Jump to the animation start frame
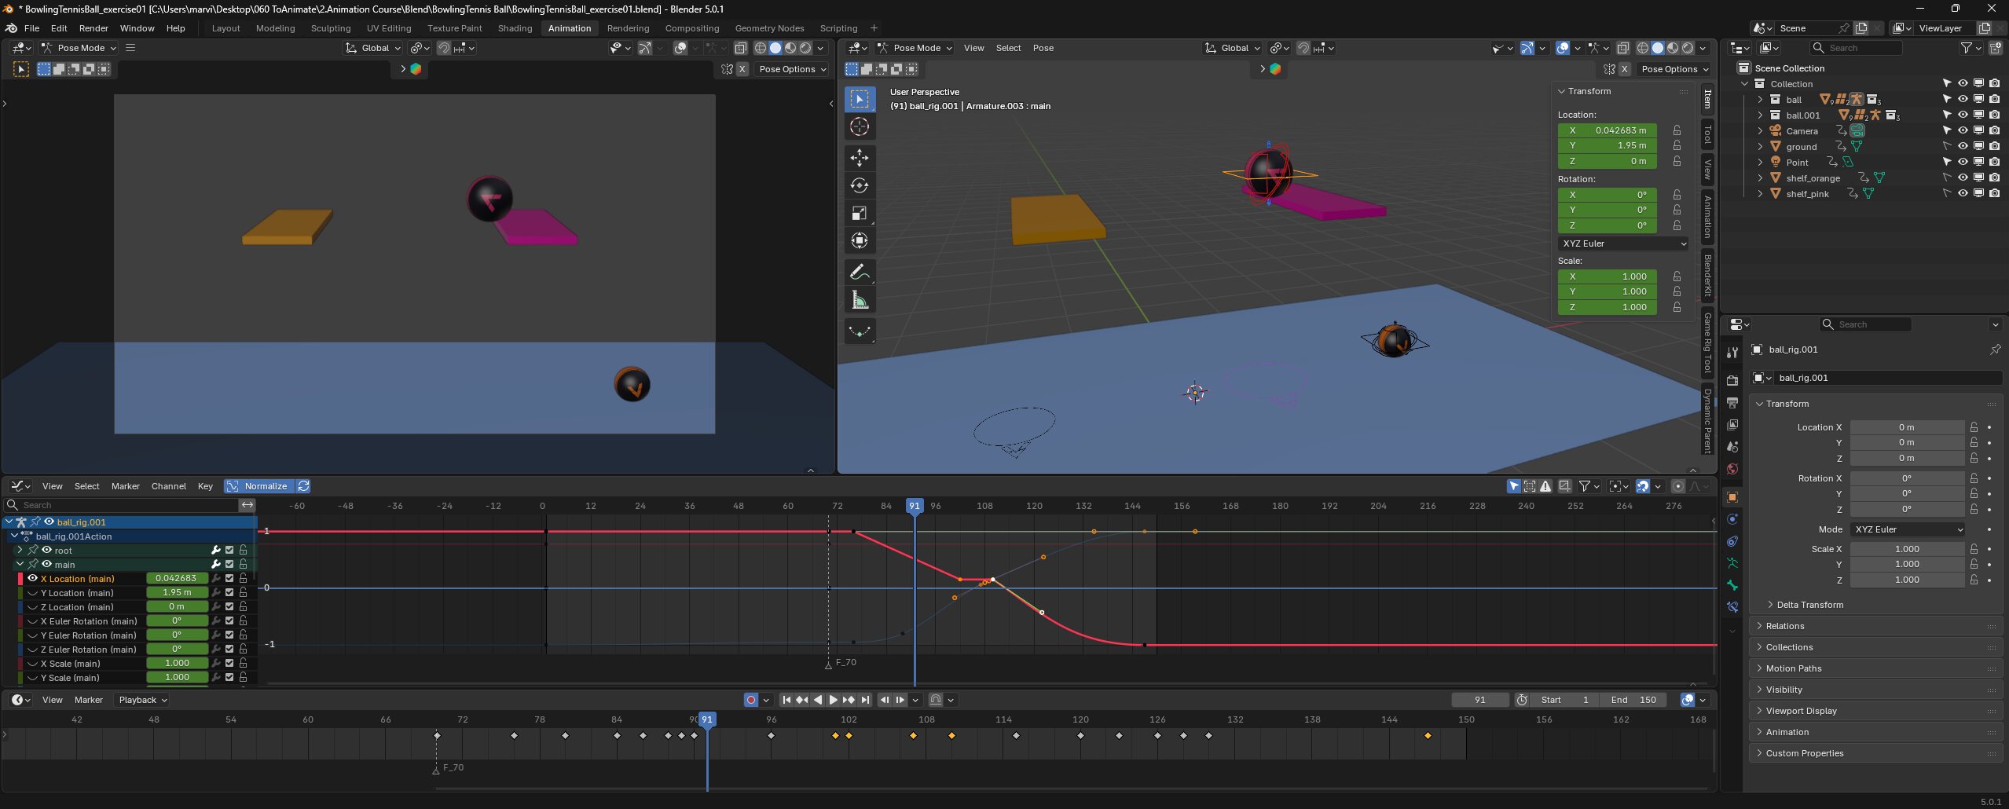This screenshot has height=809, width=2009. pyautogui.click(x=786, y=700)
